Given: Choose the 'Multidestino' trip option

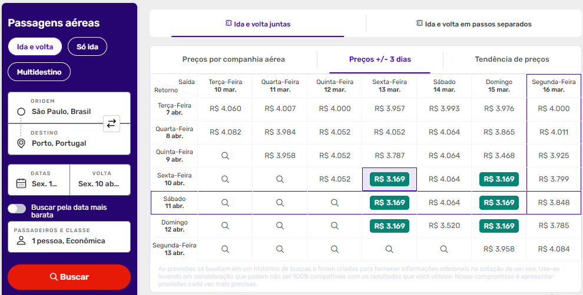Looking at the screenshot, I should [x=39, y=72].
